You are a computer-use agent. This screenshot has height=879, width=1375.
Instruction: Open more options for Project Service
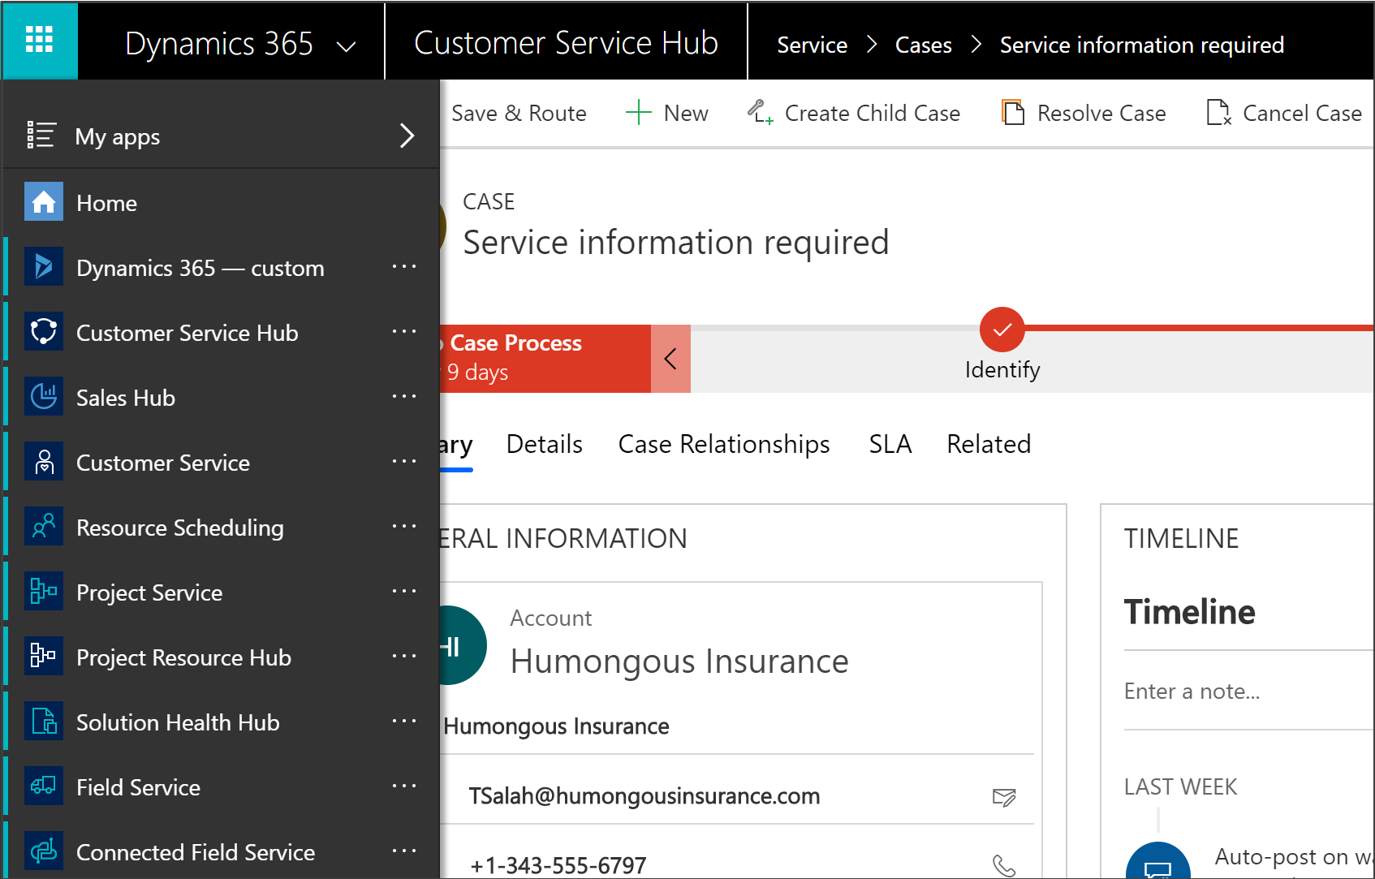pyautogui.click(x=403, y=591)
